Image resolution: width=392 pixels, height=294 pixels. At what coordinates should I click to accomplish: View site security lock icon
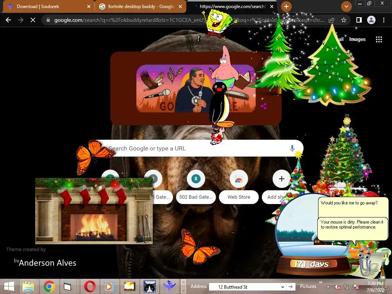(48, 20)
